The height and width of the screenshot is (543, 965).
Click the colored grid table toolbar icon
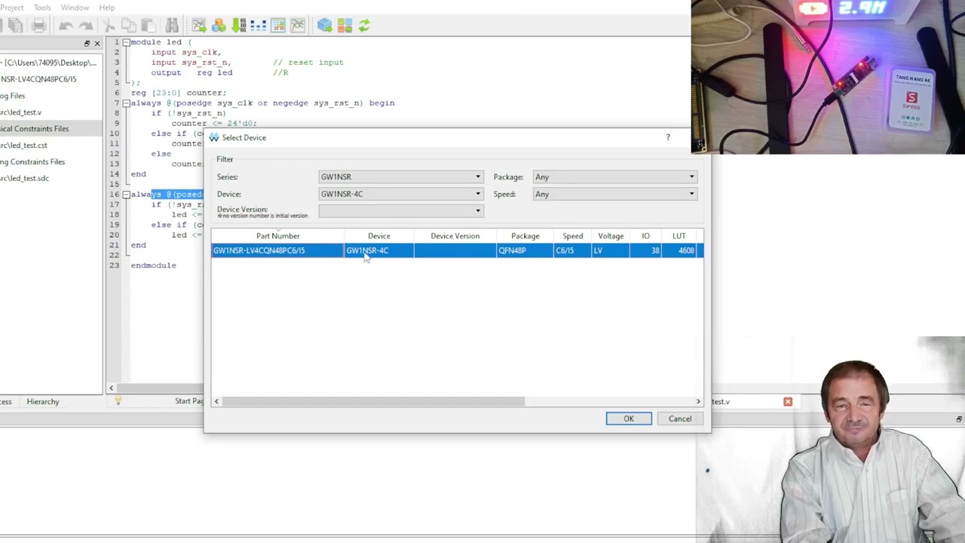tap(277, 26)
